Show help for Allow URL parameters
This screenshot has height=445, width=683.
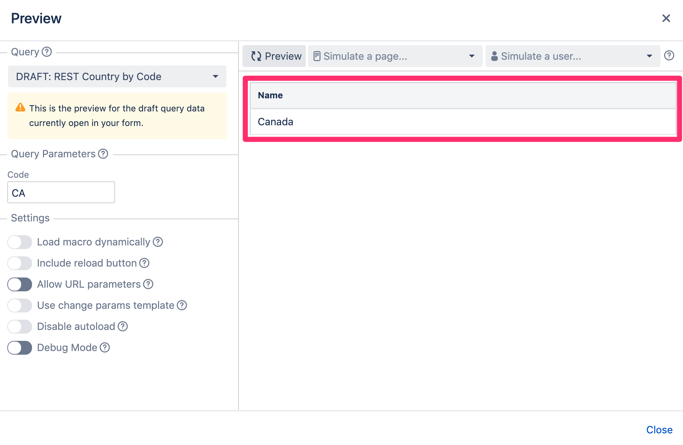point(148,284)
